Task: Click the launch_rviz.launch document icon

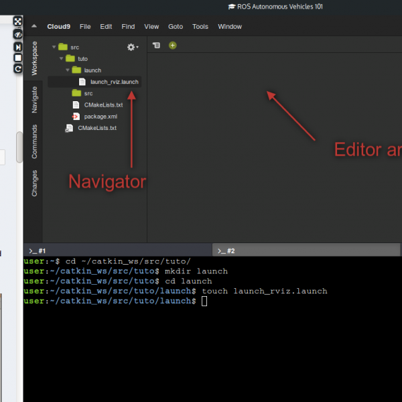Action: (82, 82)
